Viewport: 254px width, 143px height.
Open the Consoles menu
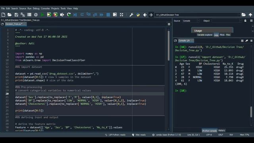45,8
